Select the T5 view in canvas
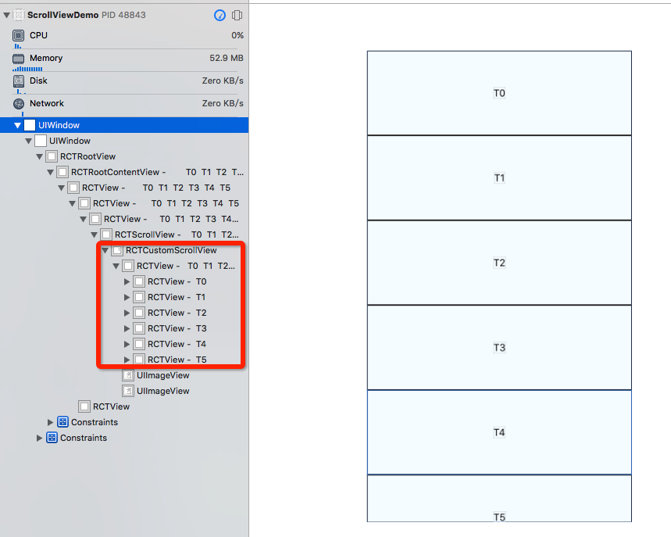The height and width of the screenshot is (537, 671). click(499, 499)
